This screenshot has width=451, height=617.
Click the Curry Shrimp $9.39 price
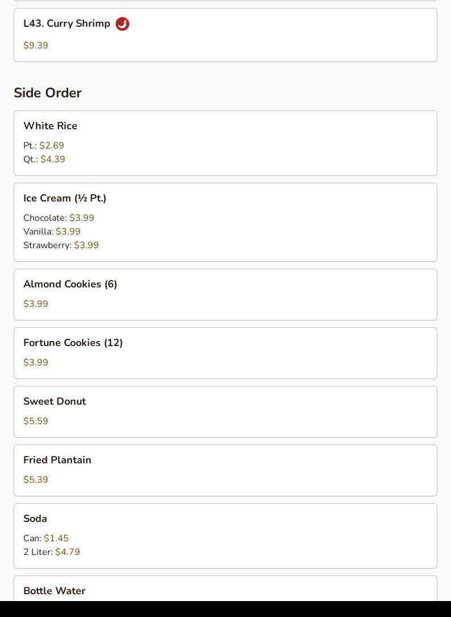[x=36, y=46]
